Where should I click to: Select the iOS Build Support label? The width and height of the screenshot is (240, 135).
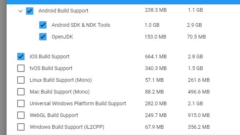[x=49, y=56]
